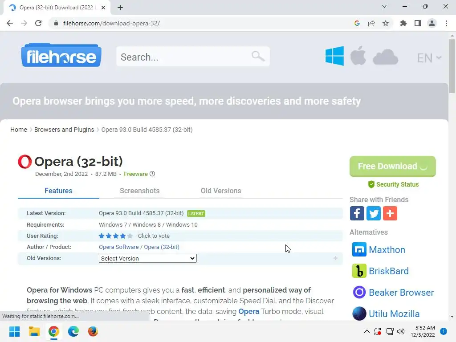
Task: Open the BriskBard alternative link
Action: click(388, 271)
